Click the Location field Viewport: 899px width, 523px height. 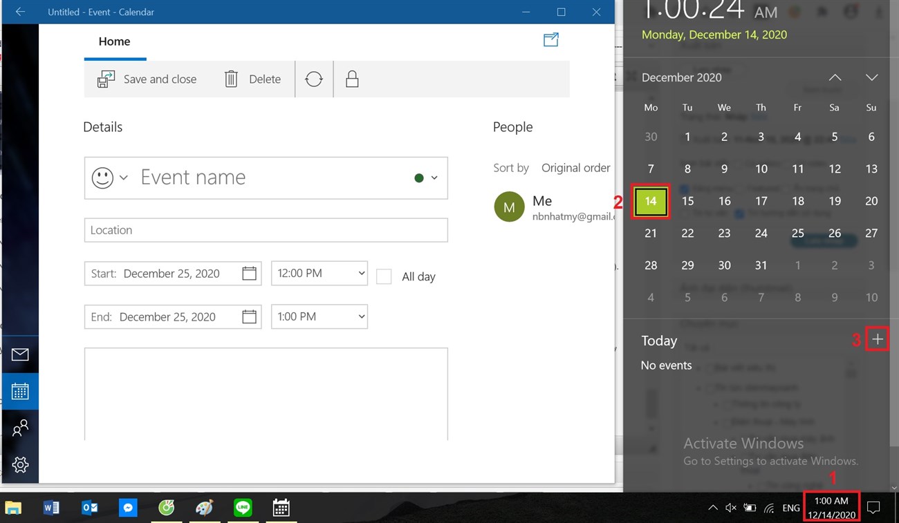(266, 230)
